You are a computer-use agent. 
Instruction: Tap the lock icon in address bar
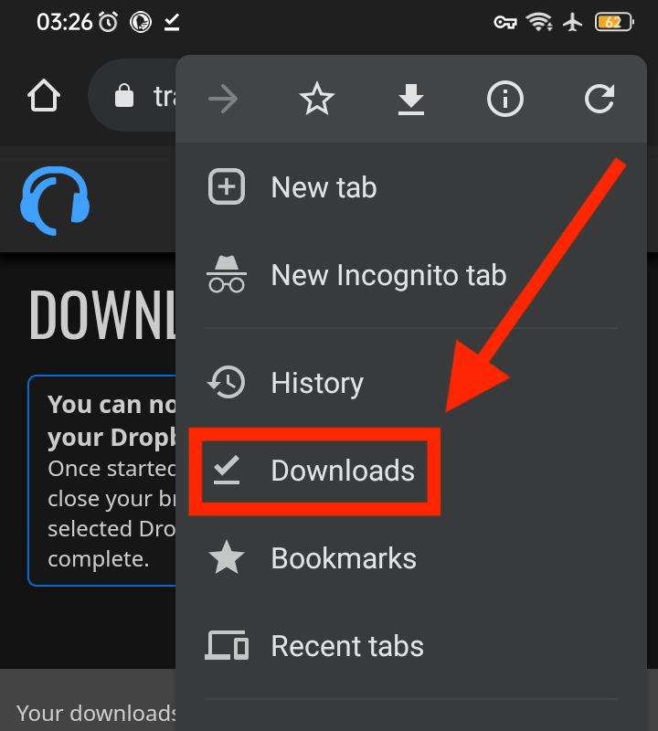(x=123, y=96)
